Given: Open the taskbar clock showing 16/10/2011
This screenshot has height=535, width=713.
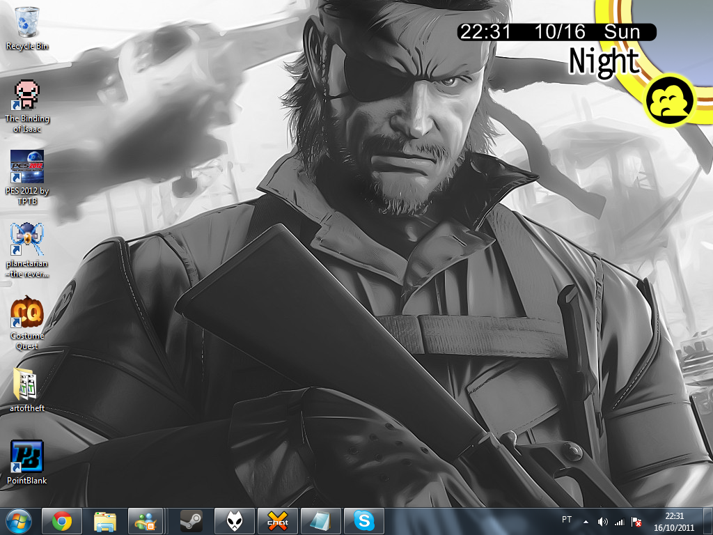Looking at the screenshot, I should pyautogui.click(x=674, y=522).
